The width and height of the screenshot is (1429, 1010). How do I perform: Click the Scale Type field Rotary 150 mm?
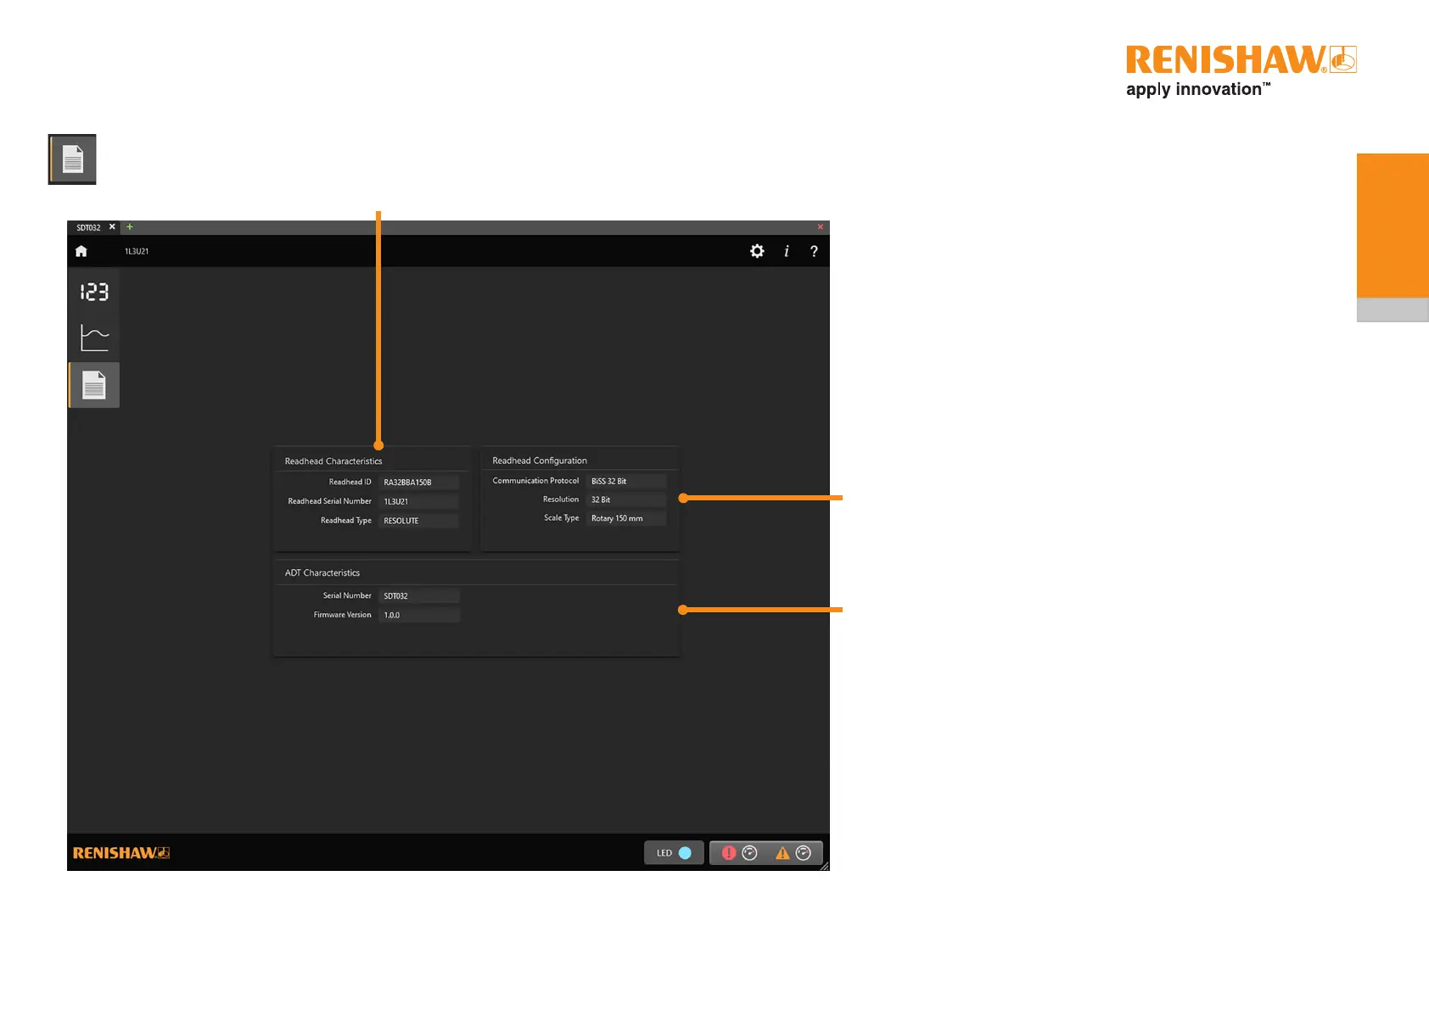627,518
